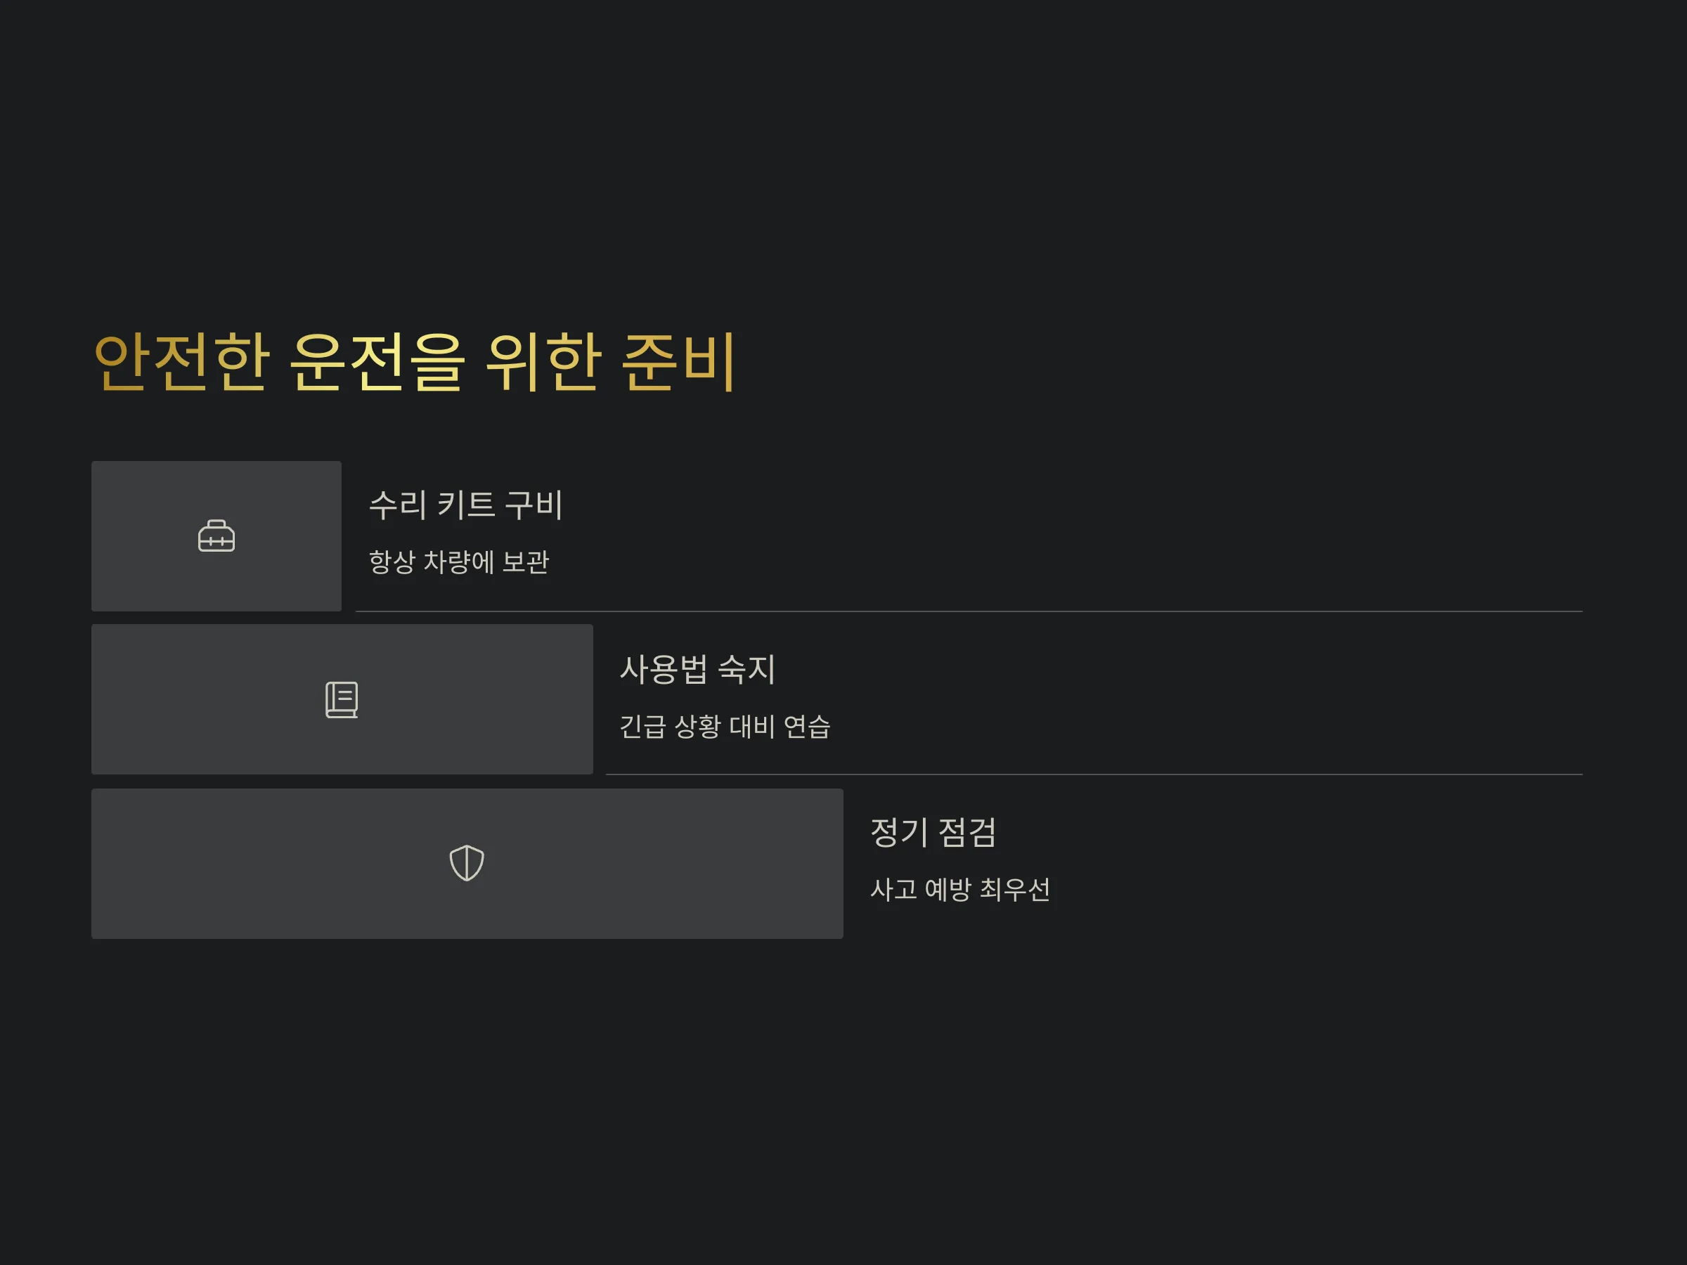Click the word 점검 in 정기 점검
The width and height of the screenshot is (1687, 1265).
[x=967, y=832]
